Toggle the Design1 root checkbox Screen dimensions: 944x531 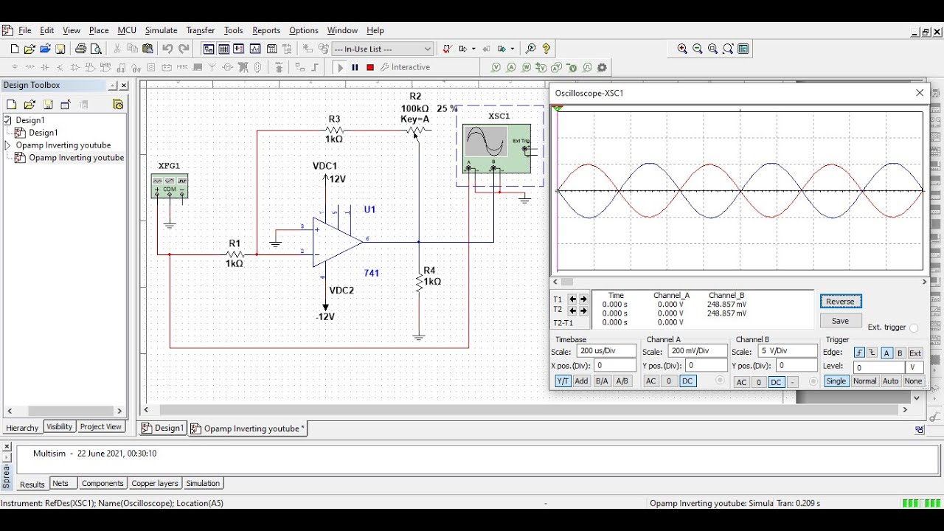8,120
